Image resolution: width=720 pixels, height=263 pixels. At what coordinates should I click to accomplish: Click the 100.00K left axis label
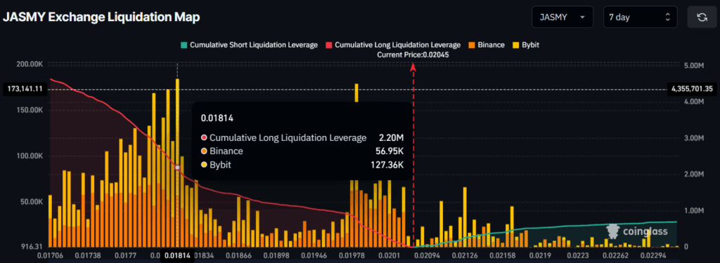[30, 156]
